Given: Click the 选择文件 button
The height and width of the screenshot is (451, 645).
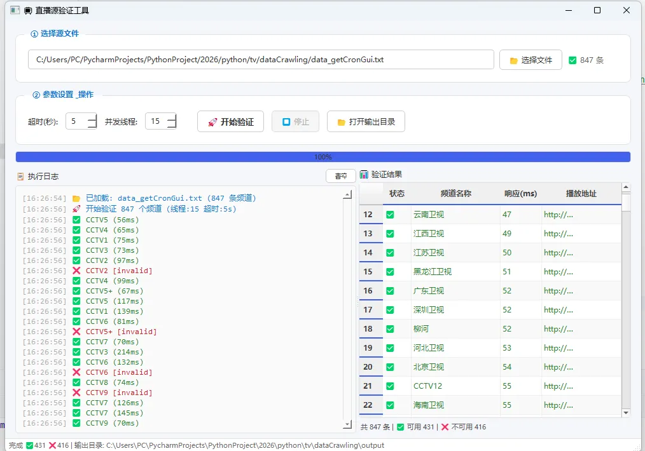Looking at the screenshot, I should pyautogui.click(x=531, y=60).
